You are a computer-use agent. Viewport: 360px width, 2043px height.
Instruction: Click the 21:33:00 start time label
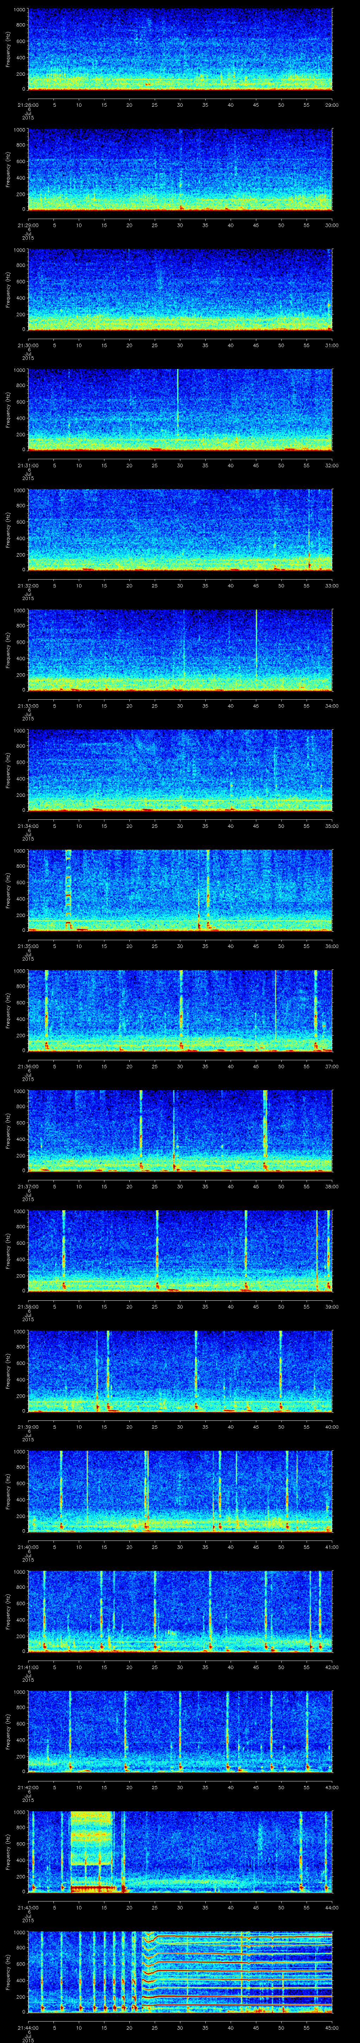pyautogui.click(x=28, y=706)
